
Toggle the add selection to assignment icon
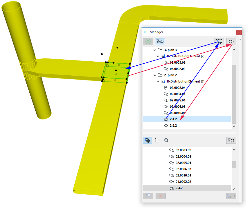148,140
